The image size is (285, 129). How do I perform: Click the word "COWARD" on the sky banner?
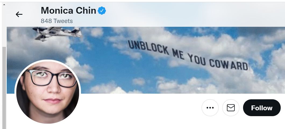coord(229,65)
